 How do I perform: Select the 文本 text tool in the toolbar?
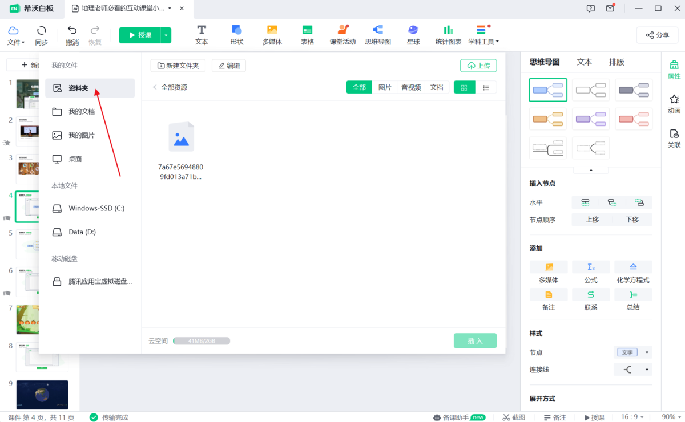coord(201,34)
